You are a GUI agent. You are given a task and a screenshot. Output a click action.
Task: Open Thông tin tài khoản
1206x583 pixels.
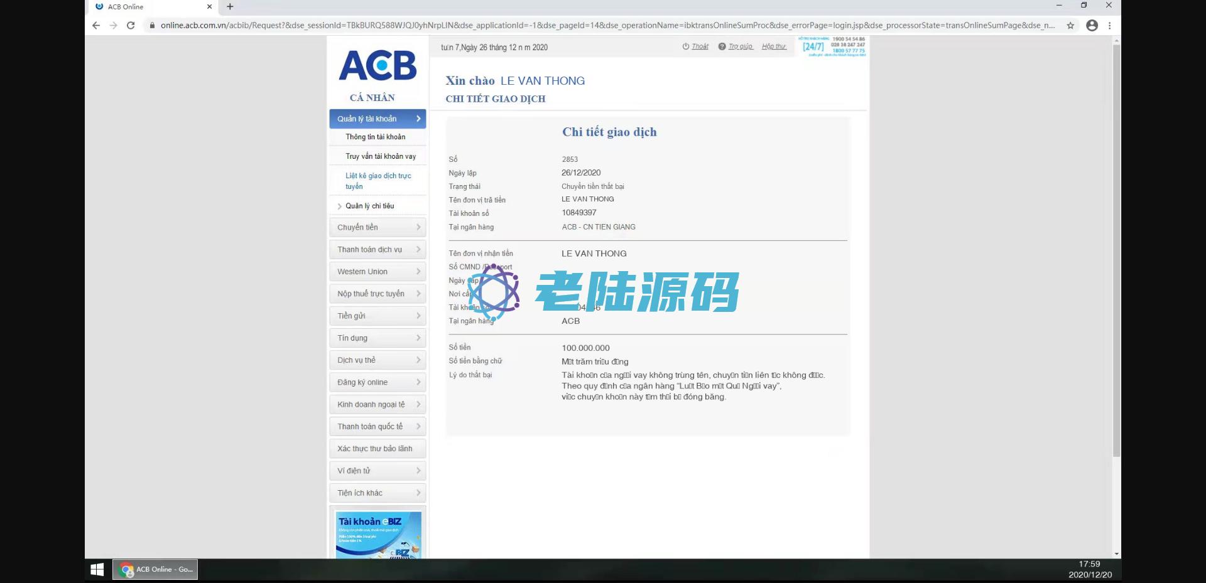[x=375, y=137]
